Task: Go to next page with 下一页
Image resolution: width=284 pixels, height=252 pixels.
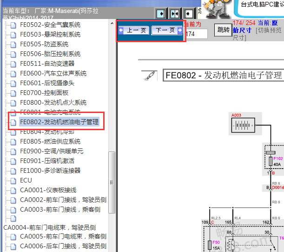Action: [x=167, y=30]
